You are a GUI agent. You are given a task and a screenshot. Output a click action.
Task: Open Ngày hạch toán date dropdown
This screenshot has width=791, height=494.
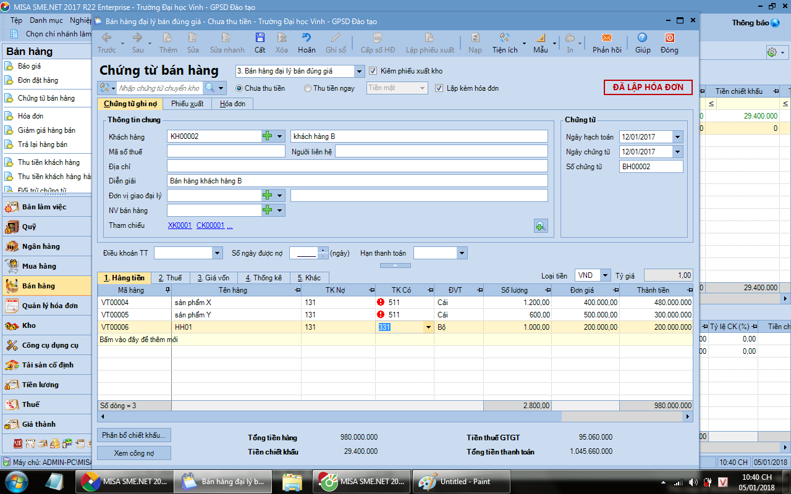(678, 137)
